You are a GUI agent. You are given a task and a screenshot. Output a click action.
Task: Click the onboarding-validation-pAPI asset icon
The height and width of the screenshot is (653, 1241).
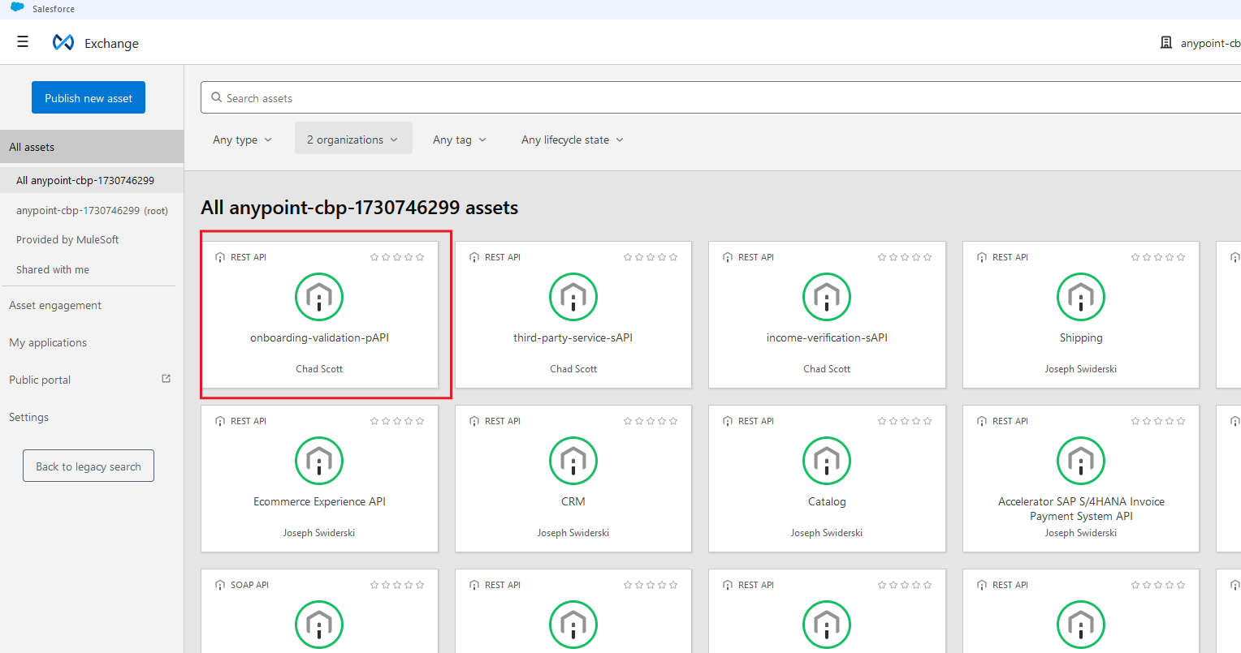319,297
